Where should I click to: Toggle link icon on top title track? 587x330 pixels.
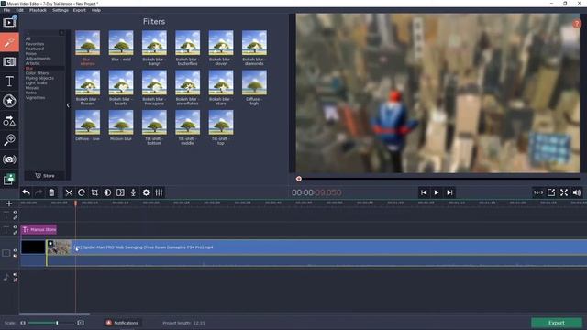[x=16, y=217]
